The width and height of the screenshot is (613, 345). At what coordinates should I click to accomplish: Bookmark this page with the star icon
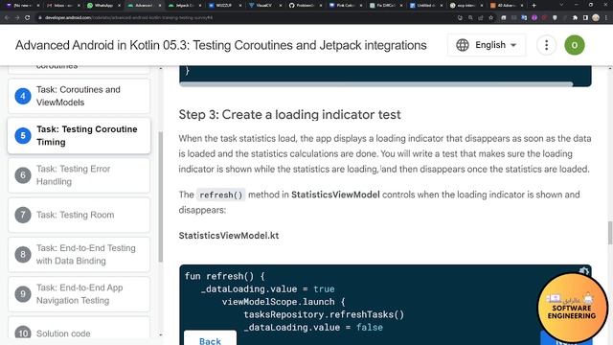pos(491,17)
